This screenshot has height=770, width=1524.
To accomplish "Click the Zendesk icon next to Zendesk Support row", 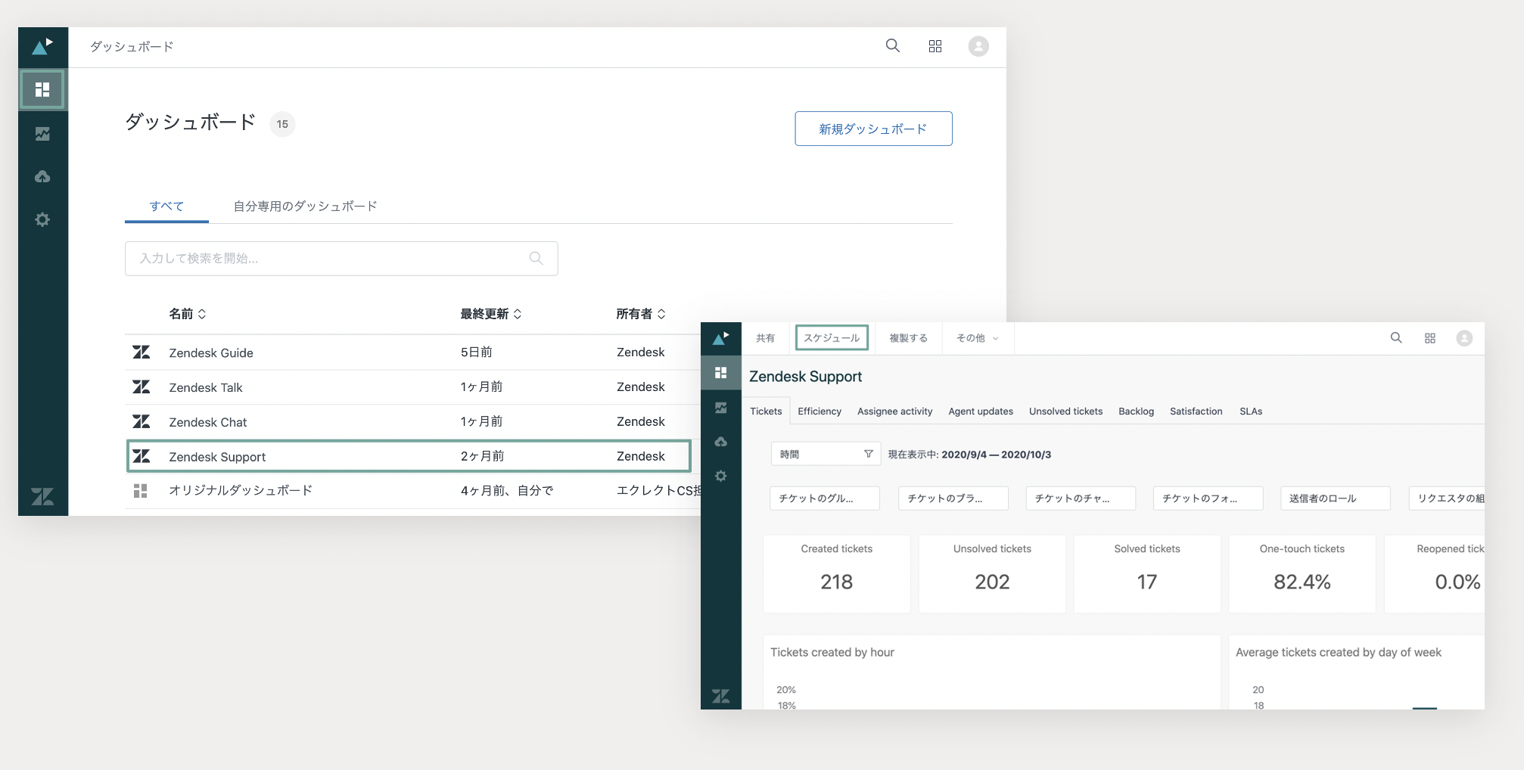I will coord(142,456).
